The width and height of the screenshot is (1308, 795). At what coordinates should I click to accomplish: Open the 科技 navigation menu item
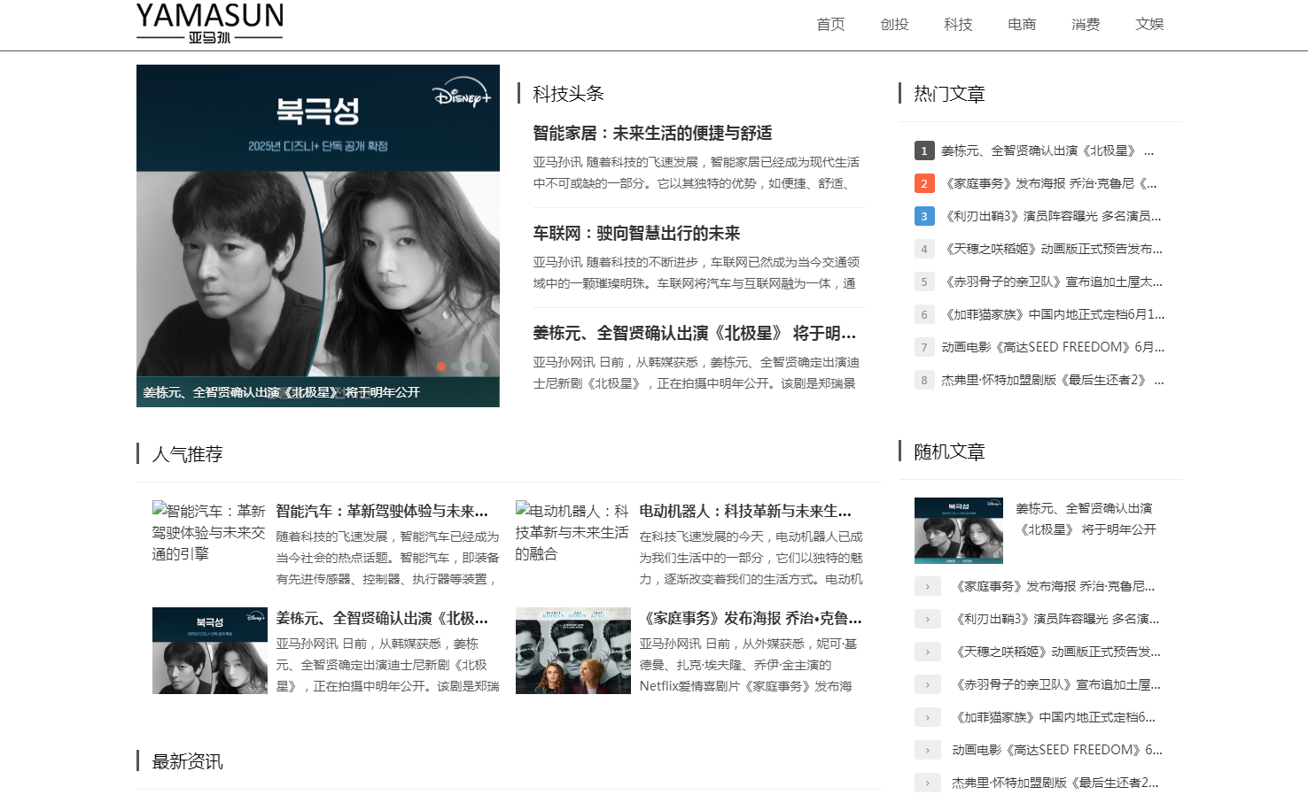pos(958,25)
